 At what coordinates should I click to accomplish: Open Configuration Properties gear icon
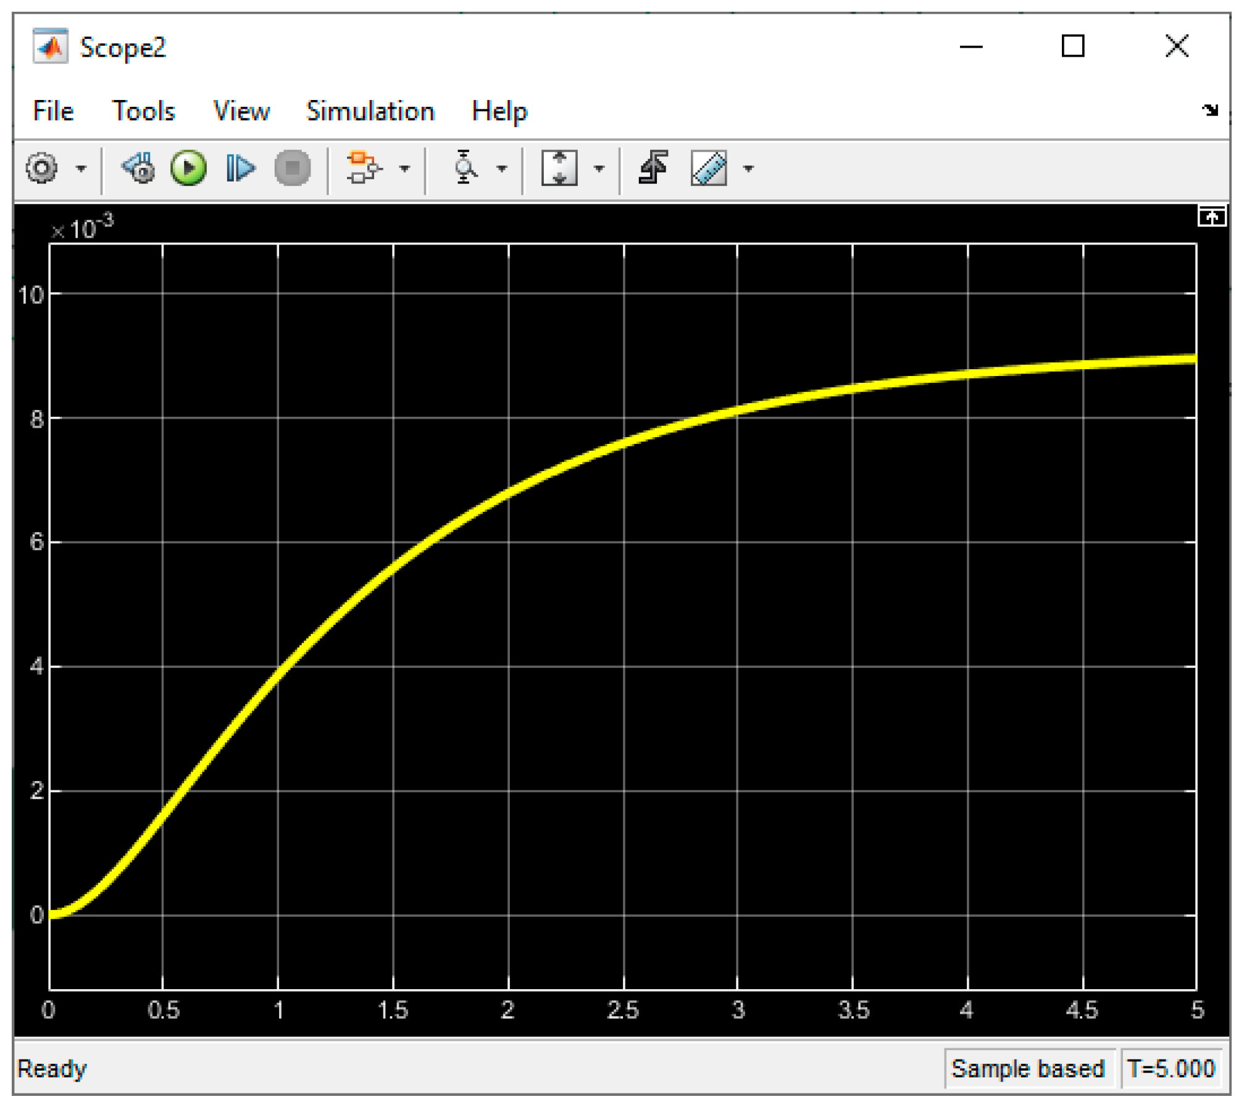click(41, 168)
